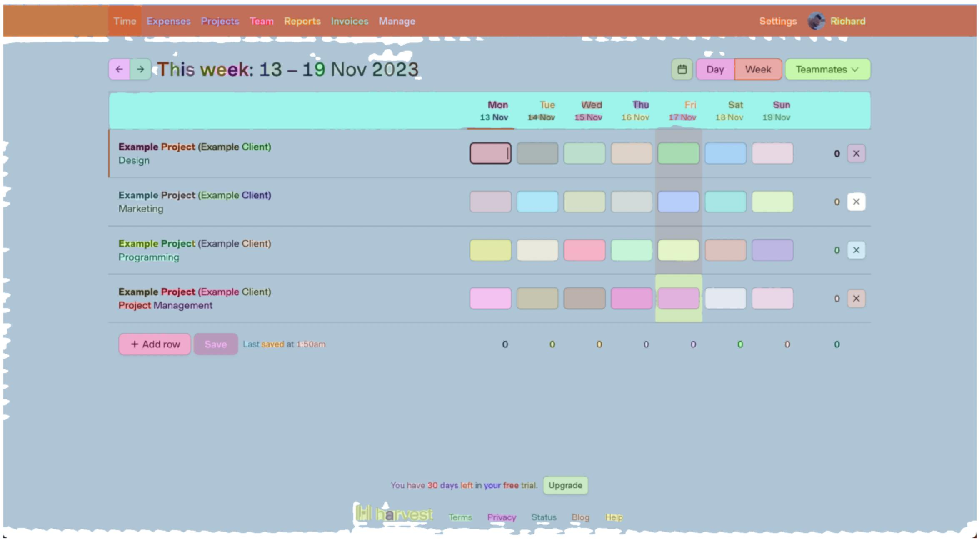This screenshot has height=539, width=979.
Task: Click Marketing row Friday time field
Action: tap(678, 202)
